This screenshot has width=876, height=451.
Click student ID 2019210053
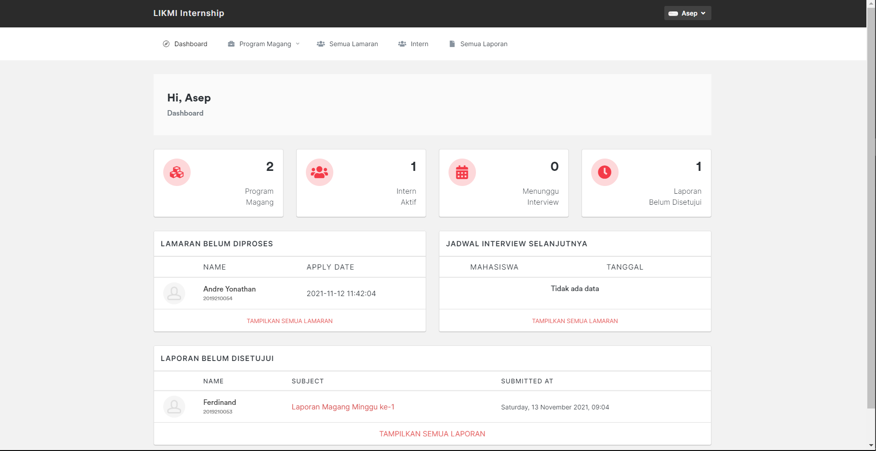[218, 412]
